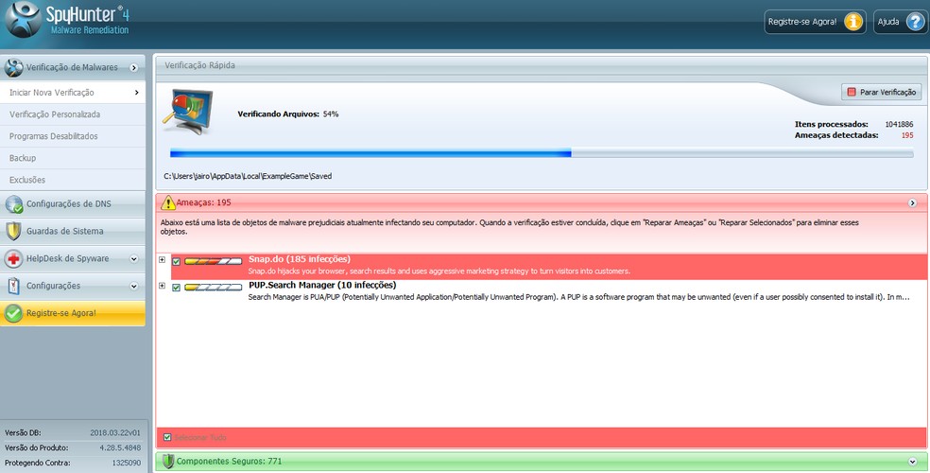Click the Versão do Produto value 4.28.5.4848
This screenshot has width=930, height=473.
(120, 448)
